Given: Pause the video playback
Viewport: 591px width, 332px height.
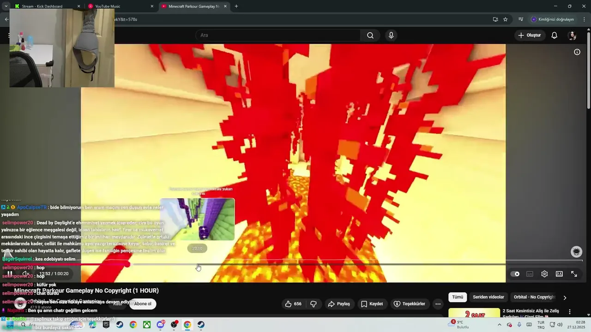Looking at the screenshot, I should [10, 274].
